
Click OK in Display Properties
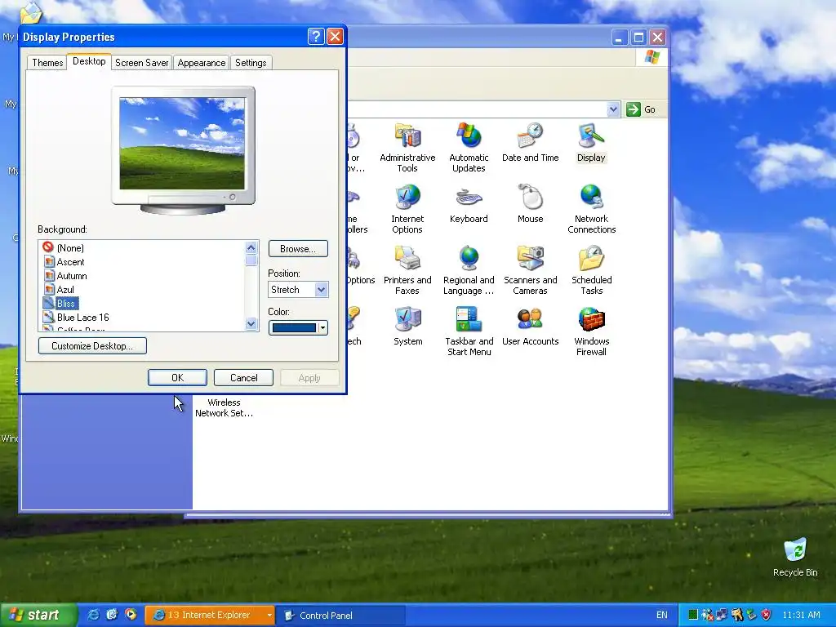[x=177, y=377]
